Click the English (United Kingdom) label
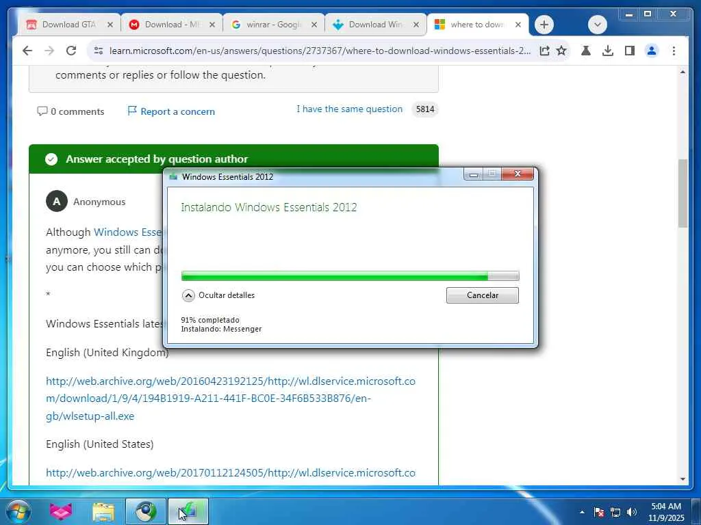The height and width of the screenshot is (525, 701). coord(107,353)
